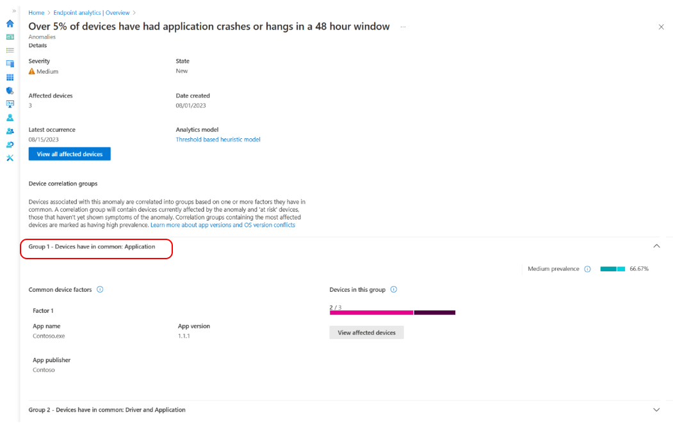Screen dimensions: 673x423
Task: Open the Endpoint security shield icon
Action: (10, 90)
